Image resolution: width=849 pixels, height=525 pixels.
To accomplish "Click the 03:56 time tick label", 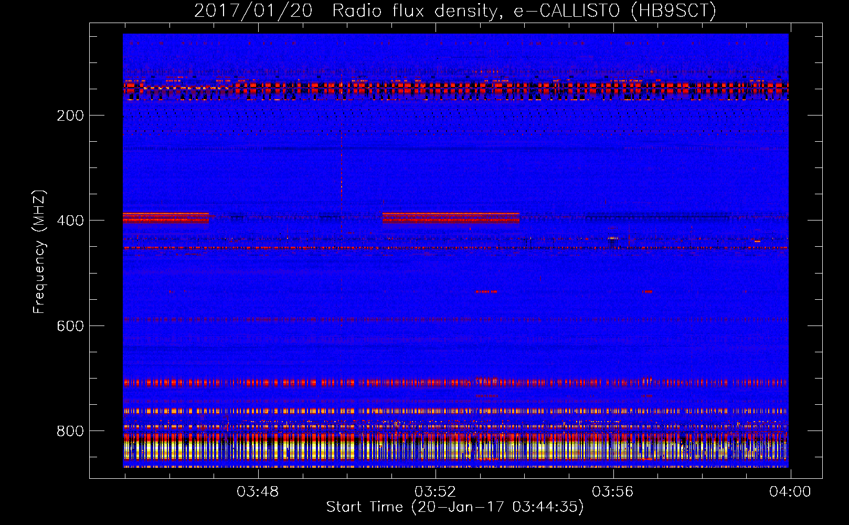I will tap(612, 492).
